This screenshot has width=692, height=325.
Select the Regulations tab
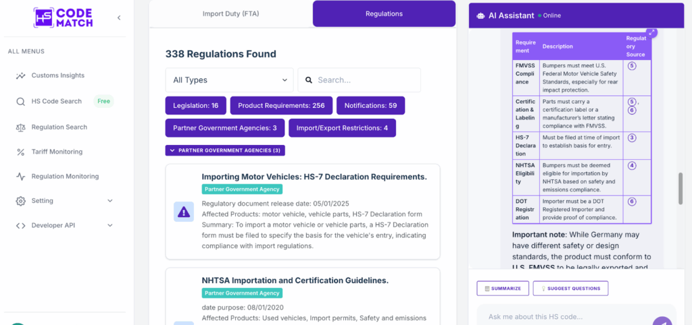[384, 13]
